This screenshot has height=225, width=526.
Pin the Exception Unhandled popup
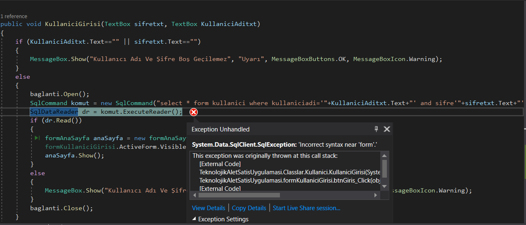(x=376, y=129)
